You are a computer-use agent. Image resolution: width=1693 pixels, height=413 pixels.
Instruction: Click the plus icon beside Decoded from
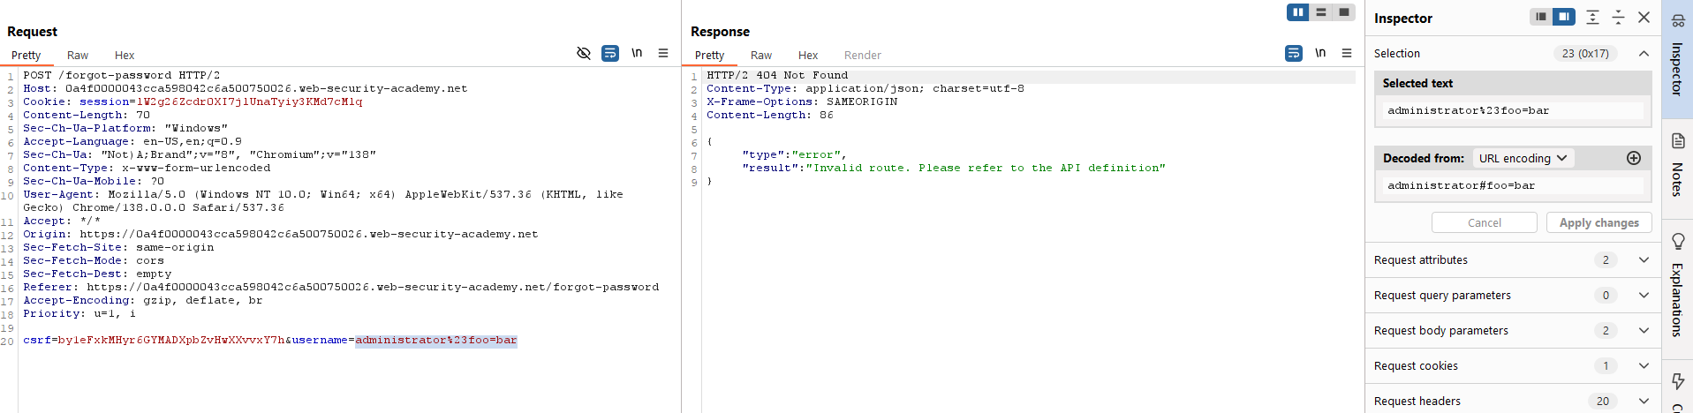[x=1633, y=158]
